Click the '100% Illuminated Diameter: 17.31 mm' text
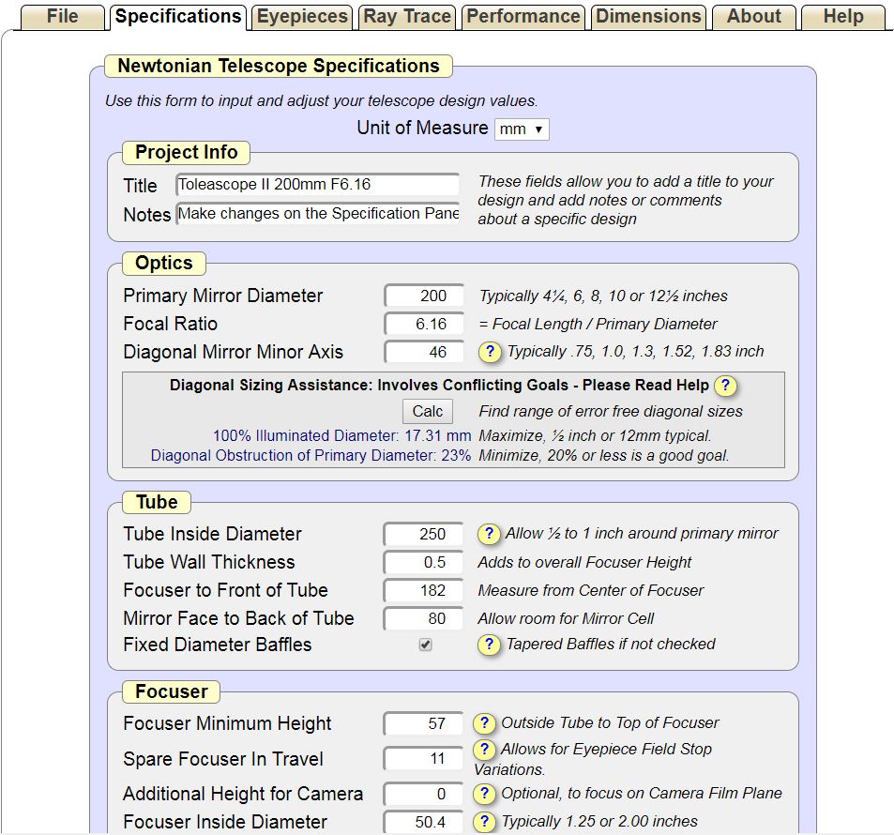 click(342, 435)
